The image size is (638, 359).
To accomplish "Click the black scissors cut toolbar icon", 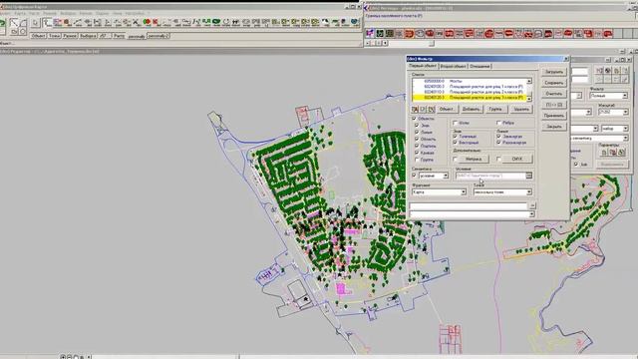I will click(137, 22).
